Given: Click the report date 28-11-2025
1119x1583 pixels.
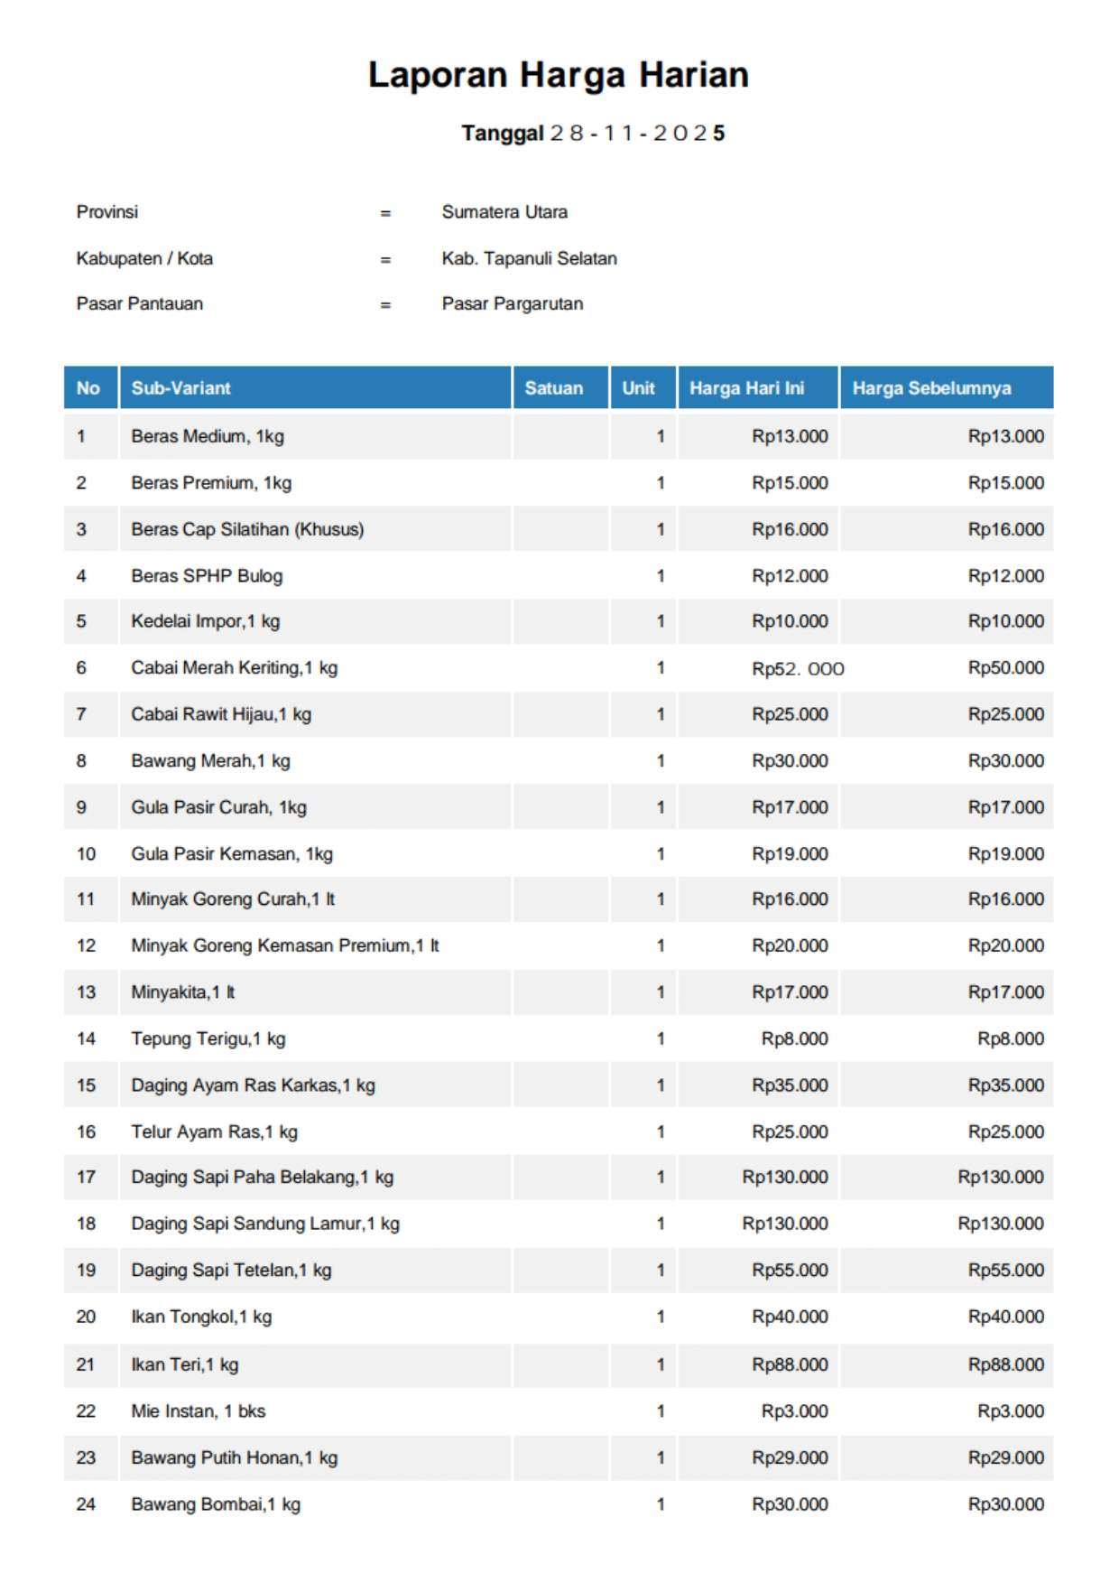Looking at the screenshot, I should pyautogui.click(x=636, y=134).
